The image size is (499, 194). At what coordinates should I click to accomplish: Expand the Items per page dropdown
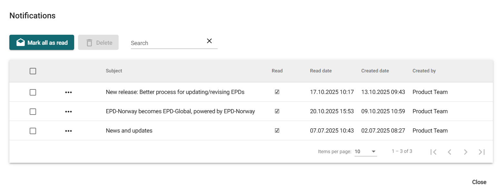point(366,152)
